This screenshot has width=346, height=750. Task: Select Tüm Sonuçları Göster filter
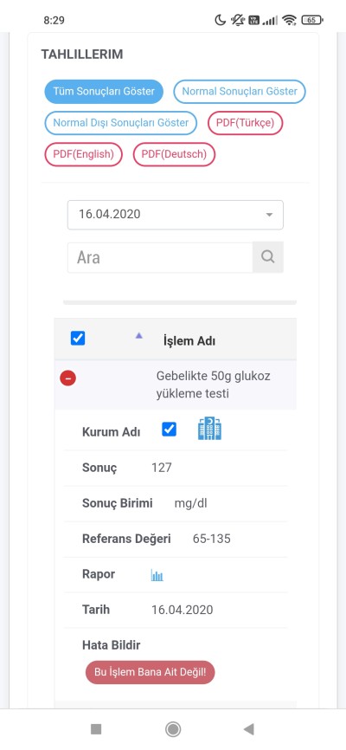point(104,91)
